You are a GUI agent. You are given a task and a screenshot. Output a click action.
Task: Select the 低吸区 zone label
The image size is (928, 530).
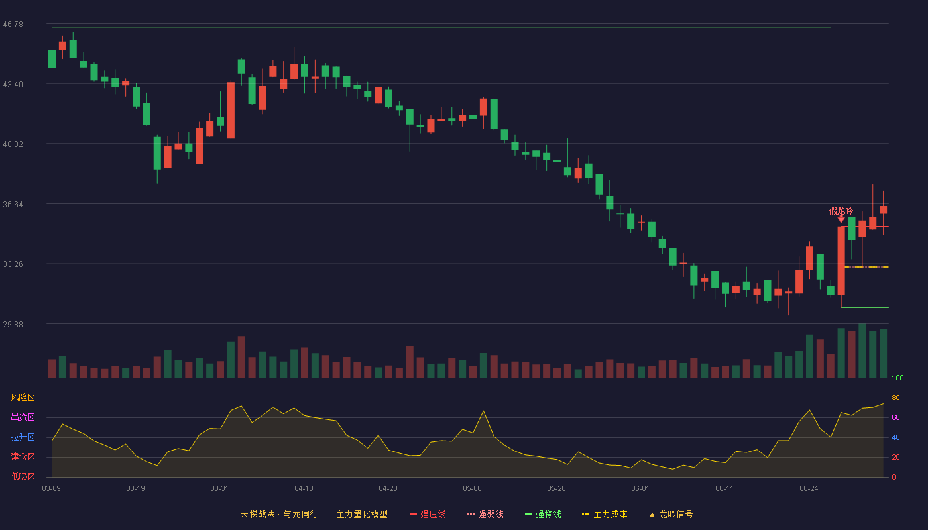tap(23, 476)
